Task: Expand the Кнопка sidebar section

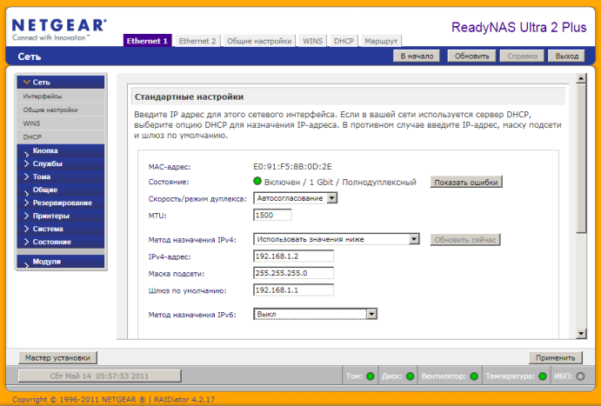Action: [61, 151]
